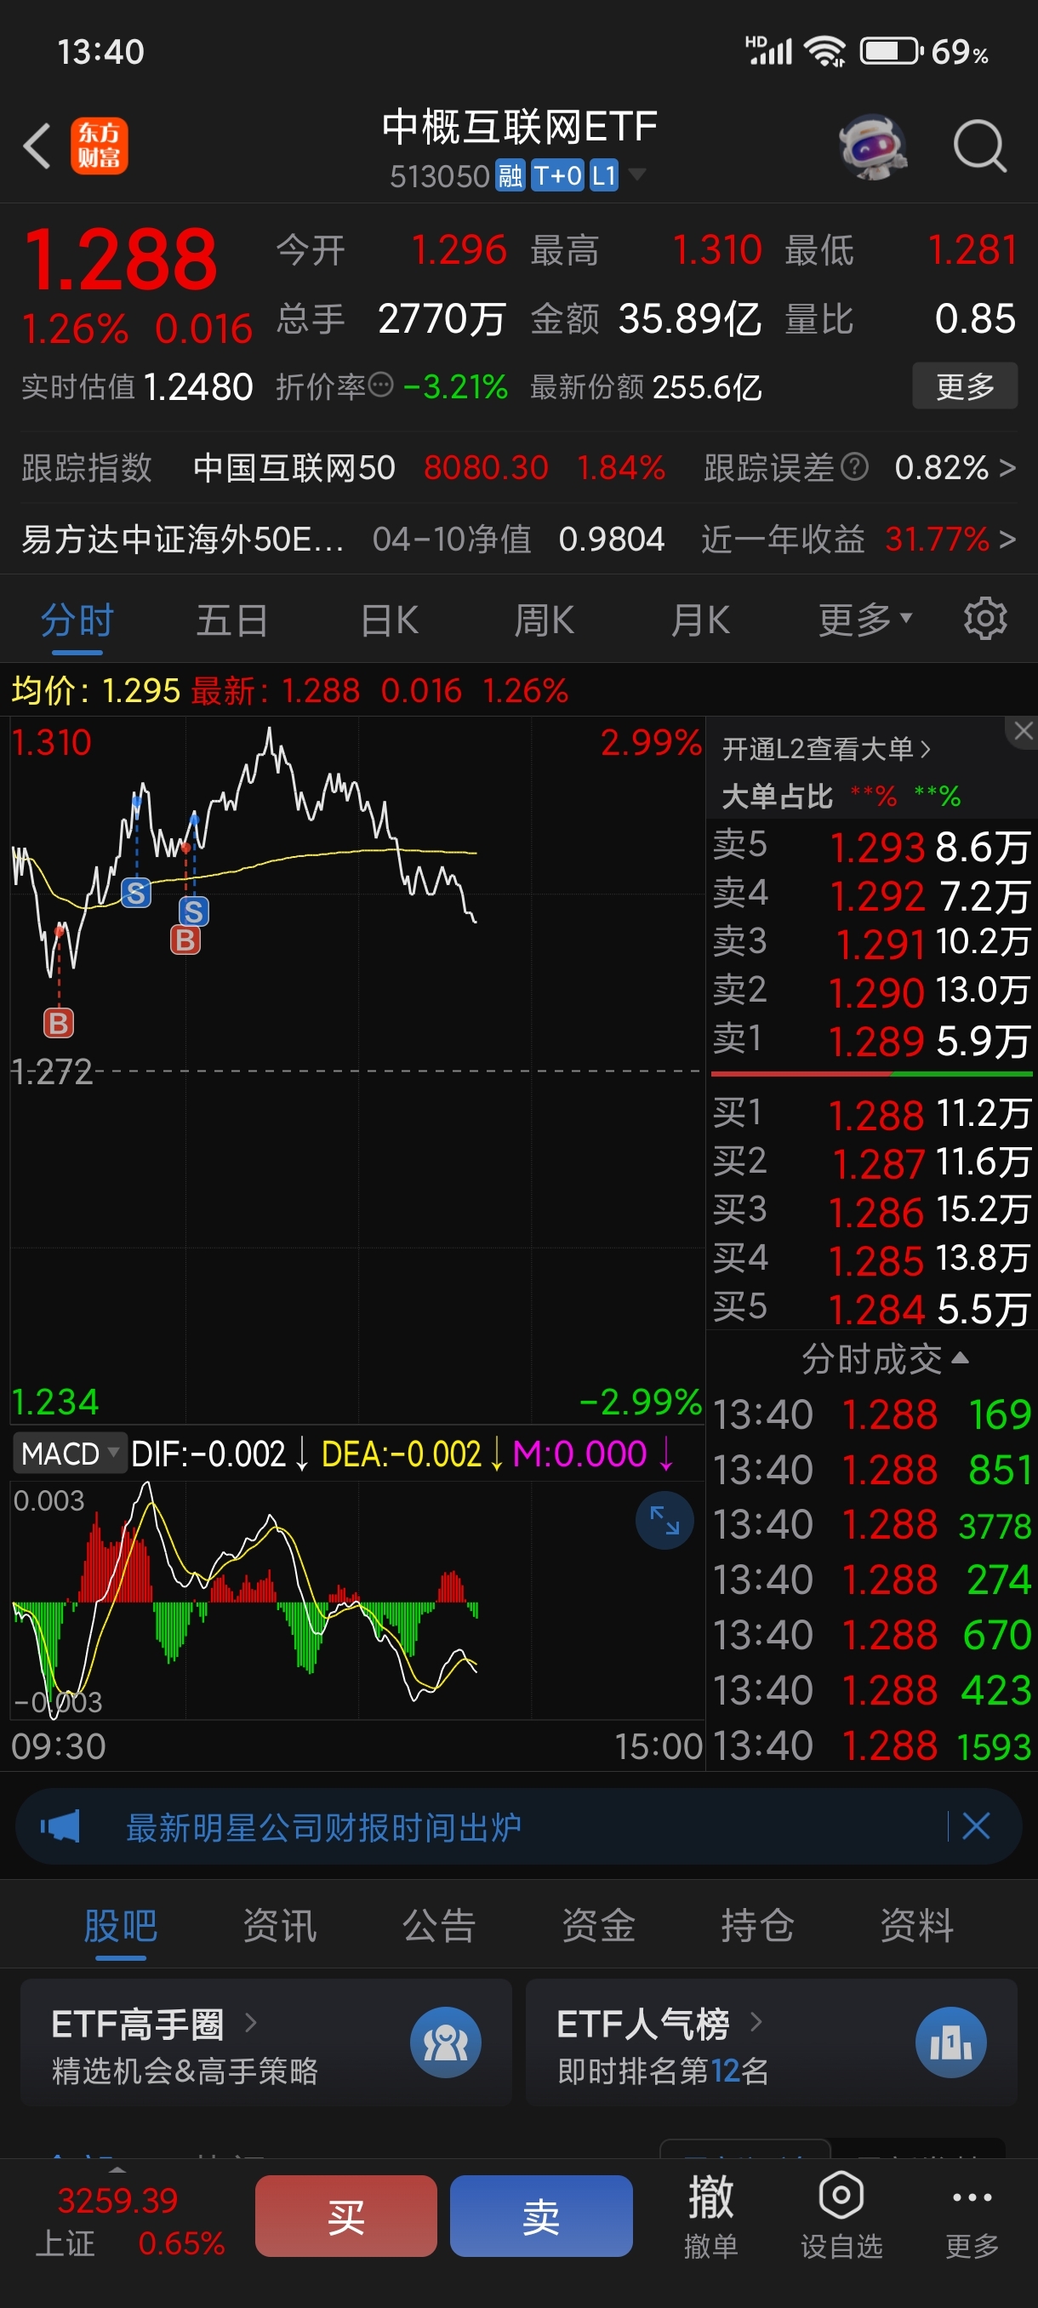Tap 易方达中证海外50E fund name
Viewport: 1038px width, 2308px height.
click(183, 539)
